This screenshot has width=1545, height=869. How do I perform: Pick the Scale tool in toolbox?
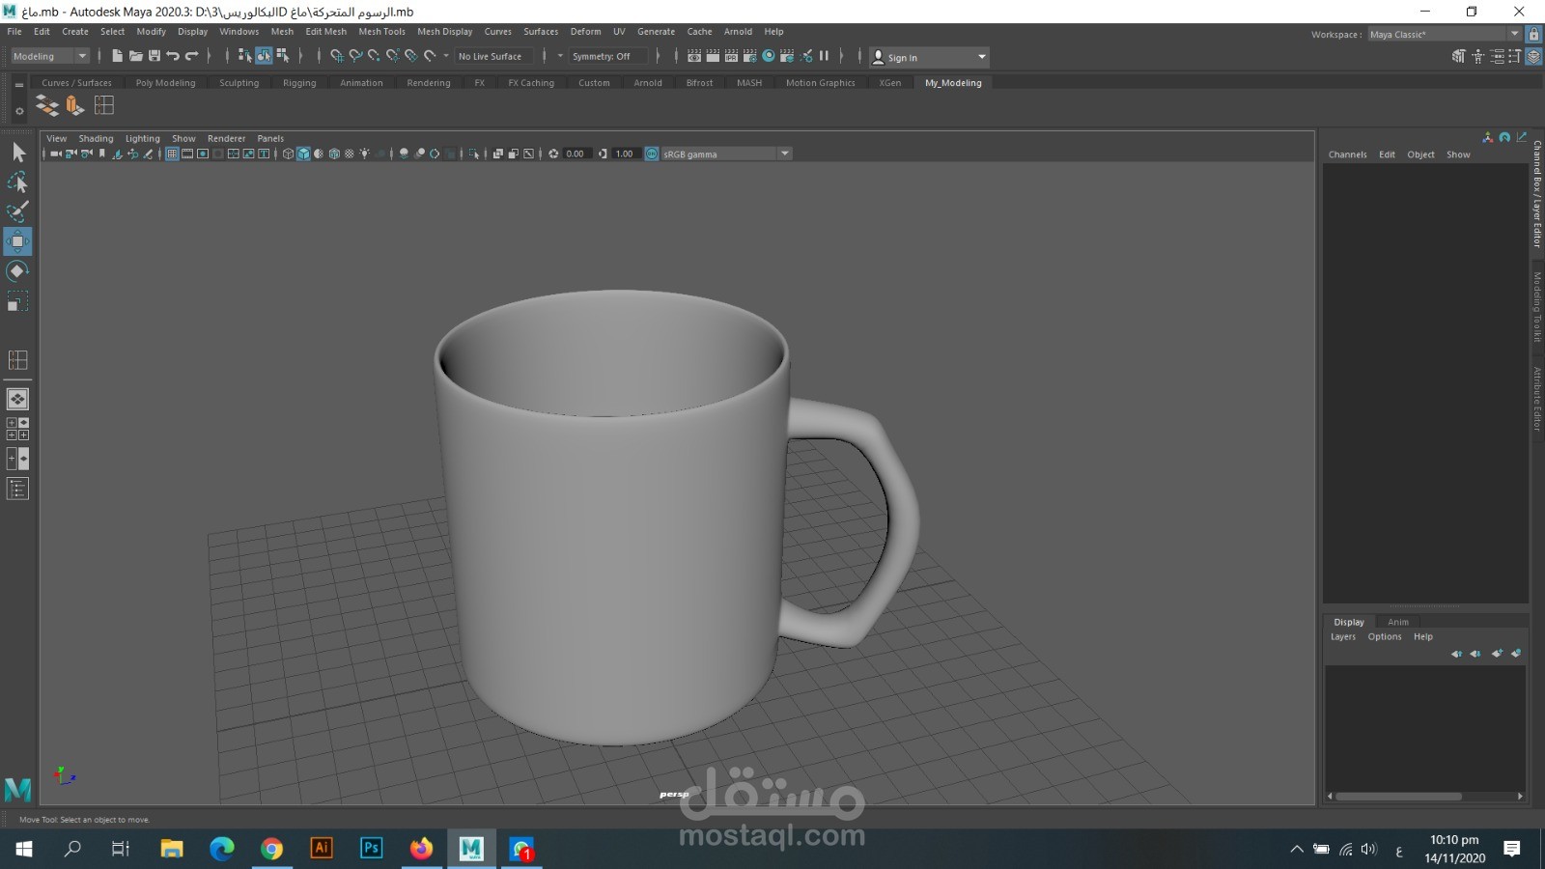pos(17,302)
